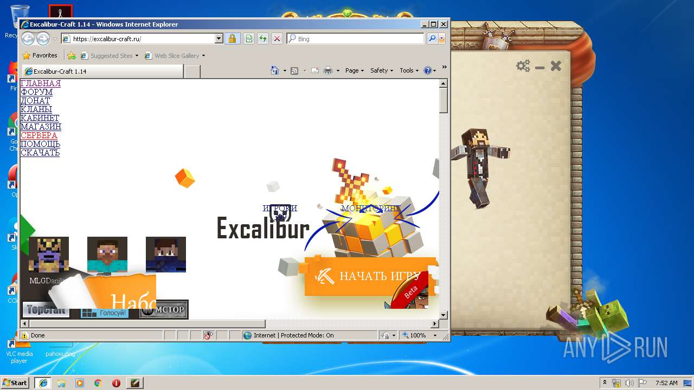Expand the Suggested Sites dropdown
694x390 pixels.
137,55
